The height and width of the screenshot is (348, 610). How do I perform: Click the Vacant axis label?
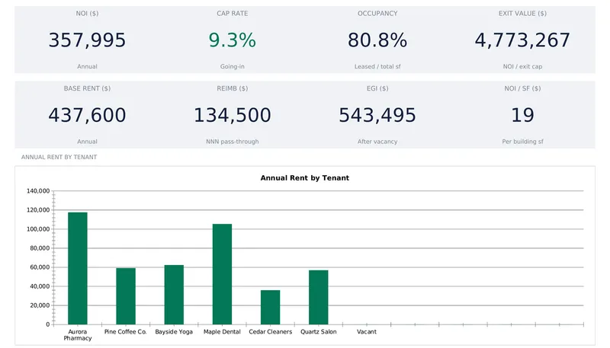[367, 332]
